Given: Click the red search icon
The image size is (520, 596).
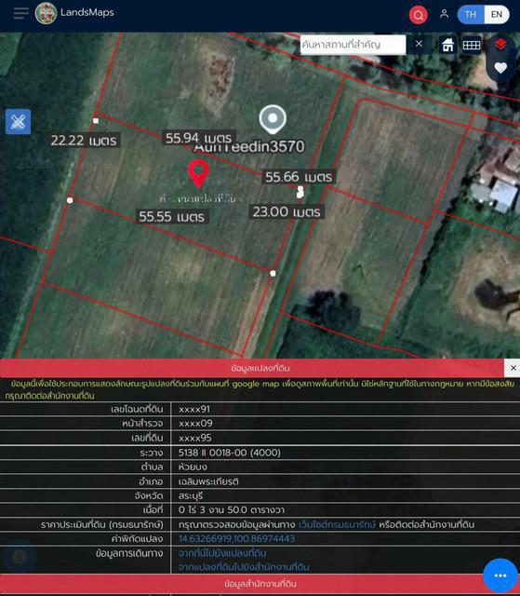Looking at the screenshot, I should point(418,15).
